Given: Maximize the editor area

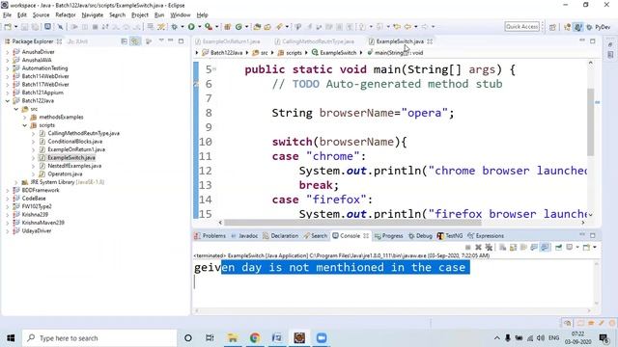Looking at the screenshot, I should [592, 40].
